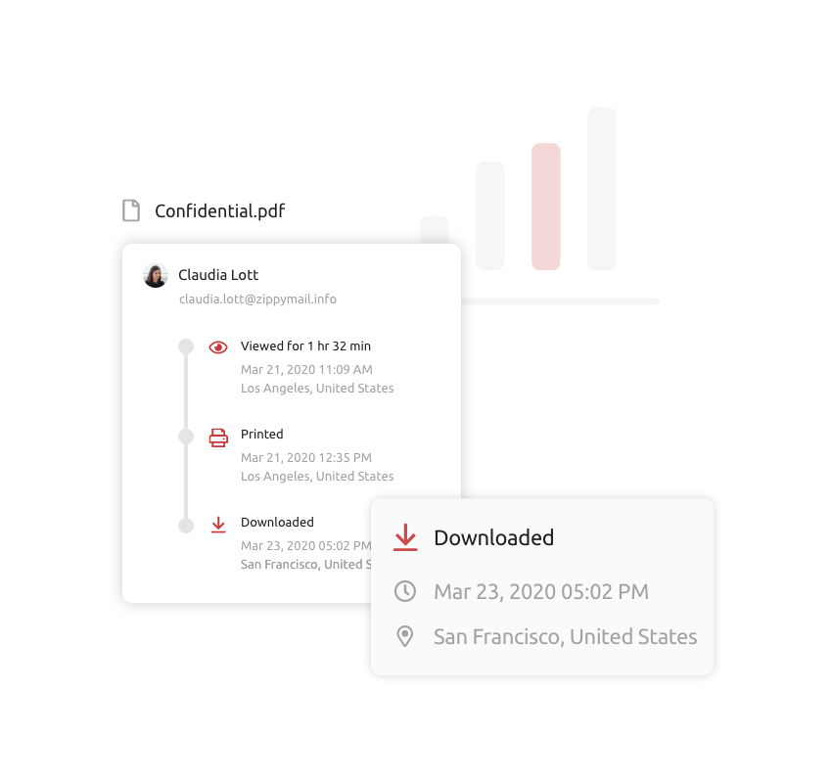Click the red eye icon for Viewed

[x=218, y=347]
